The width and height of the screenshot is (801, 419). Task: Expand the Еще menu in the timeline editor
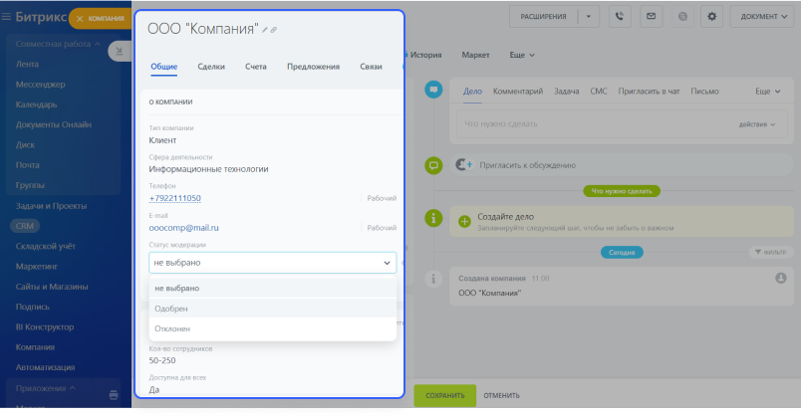click(x=767, y=92)
